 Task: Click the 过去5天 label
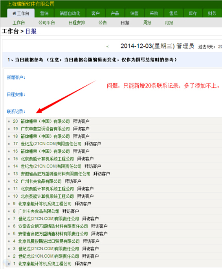coord(207,47)
